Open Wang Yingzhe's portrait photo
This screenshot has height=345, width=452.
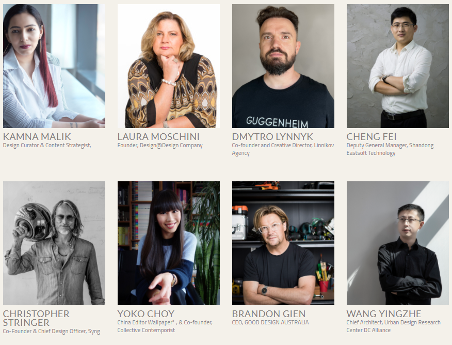[x=397, y=243]
